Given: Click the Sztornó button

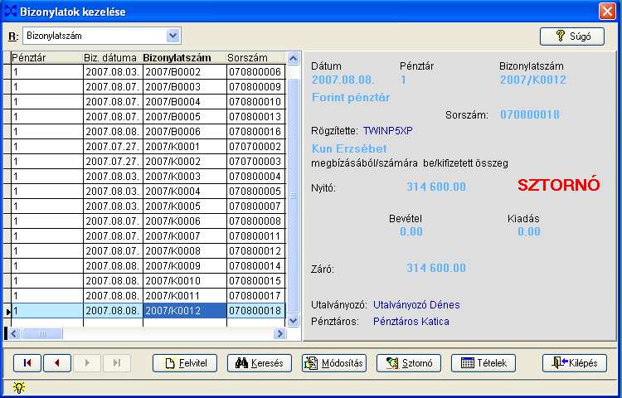Looking at the screenshot, I should pos(409,362).
